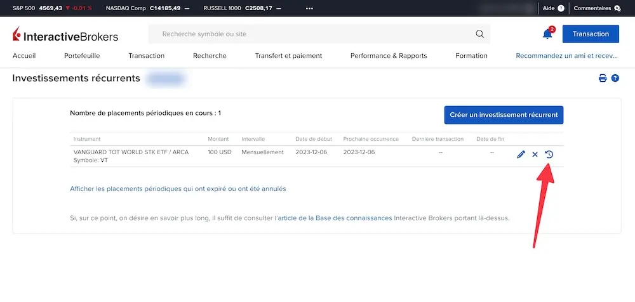Viewport: 635px width, 302px height.
Task: Click the Investissements récurrents heading
Action: coord(76,78)
